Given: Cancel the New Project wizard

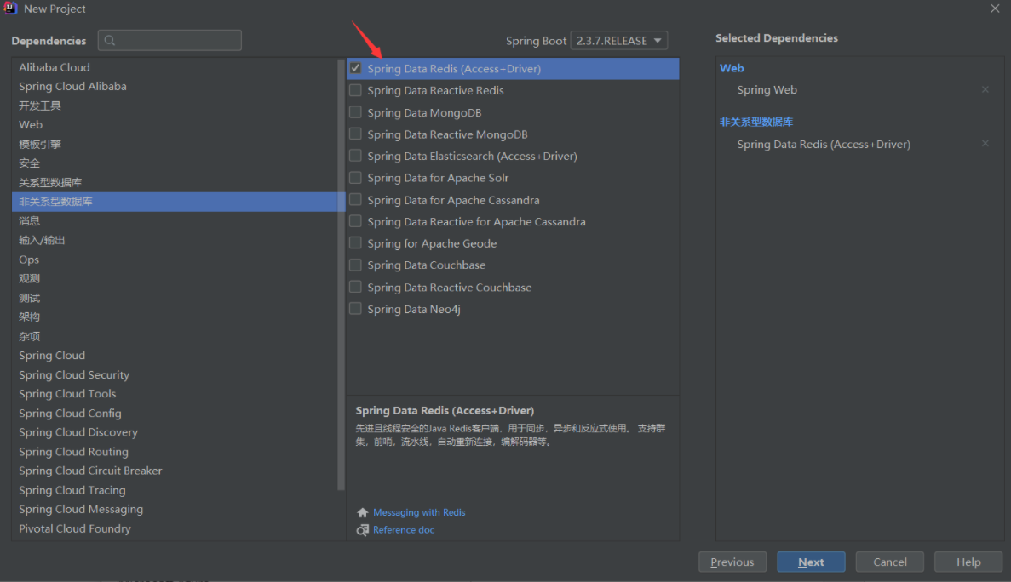Looking at the screenshot, I should [890, 562].
